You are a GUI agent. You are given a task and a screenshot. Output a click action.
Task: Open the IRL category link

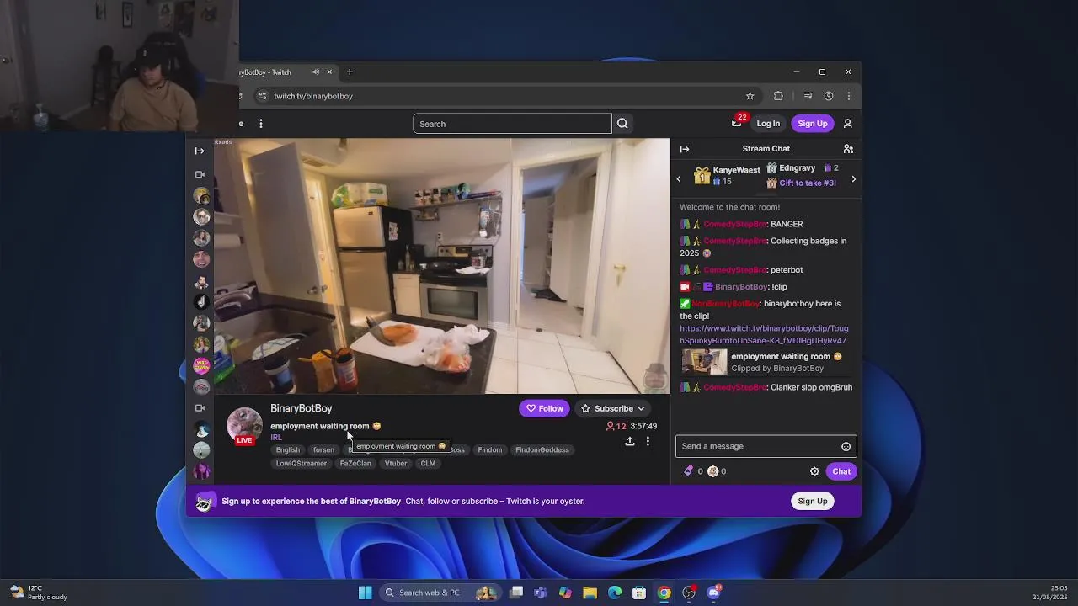(x=276, y=438)
